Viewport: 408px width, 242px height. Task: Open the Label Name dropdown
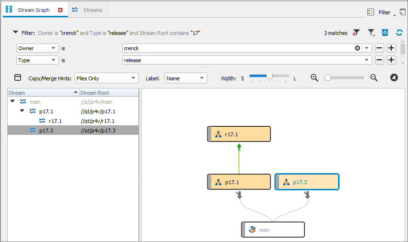pyautogui.click(x=186, y=78)
